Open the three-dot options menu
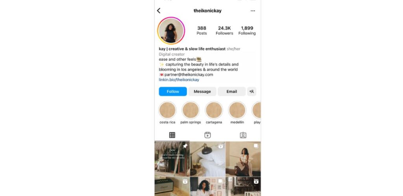 (x=253, y=11)
